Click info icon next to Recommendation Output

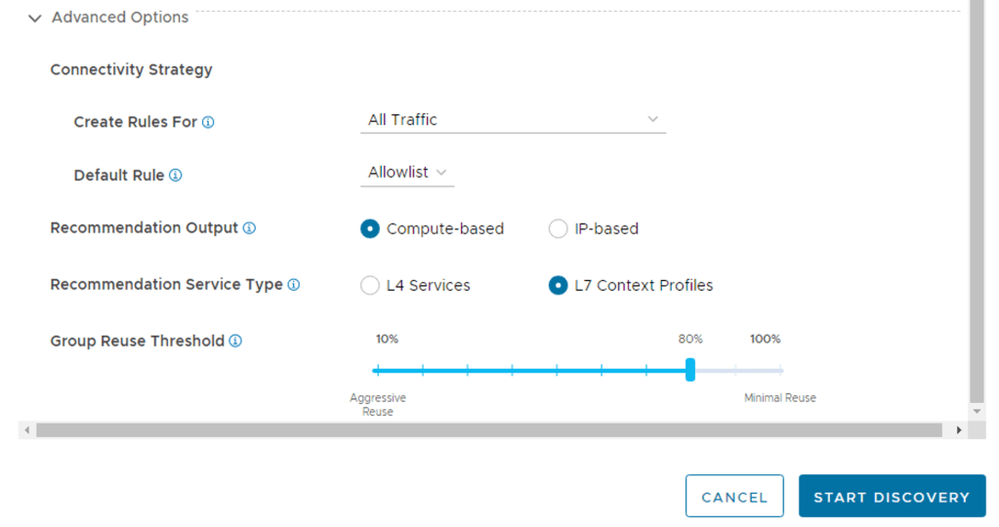[x=249, y=228]
